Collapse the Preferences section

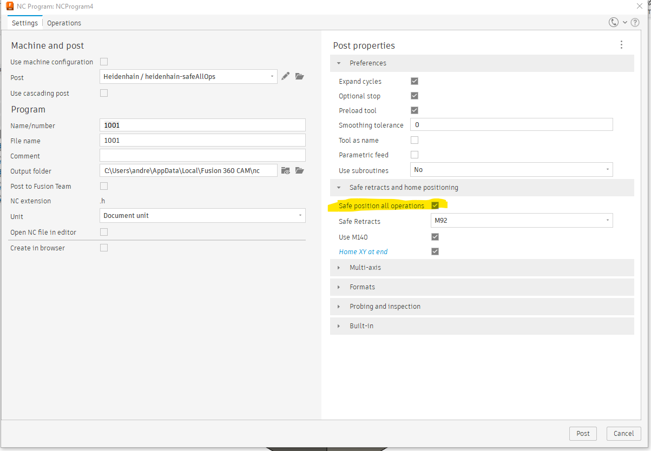[482, 63]
